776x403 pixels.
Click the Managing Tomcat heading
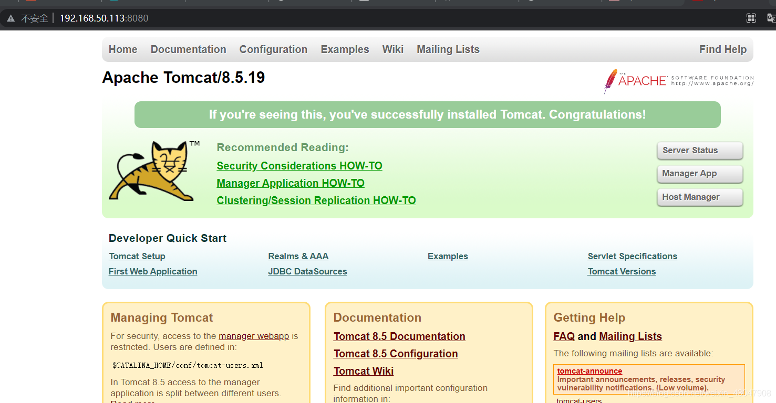(x=162, y=317)
